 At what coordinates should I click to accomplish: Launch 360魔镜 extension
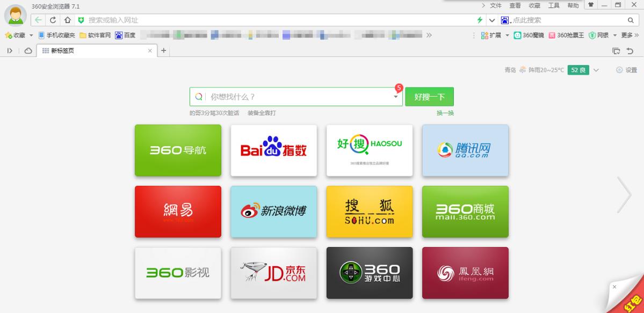tap(529, 35)
